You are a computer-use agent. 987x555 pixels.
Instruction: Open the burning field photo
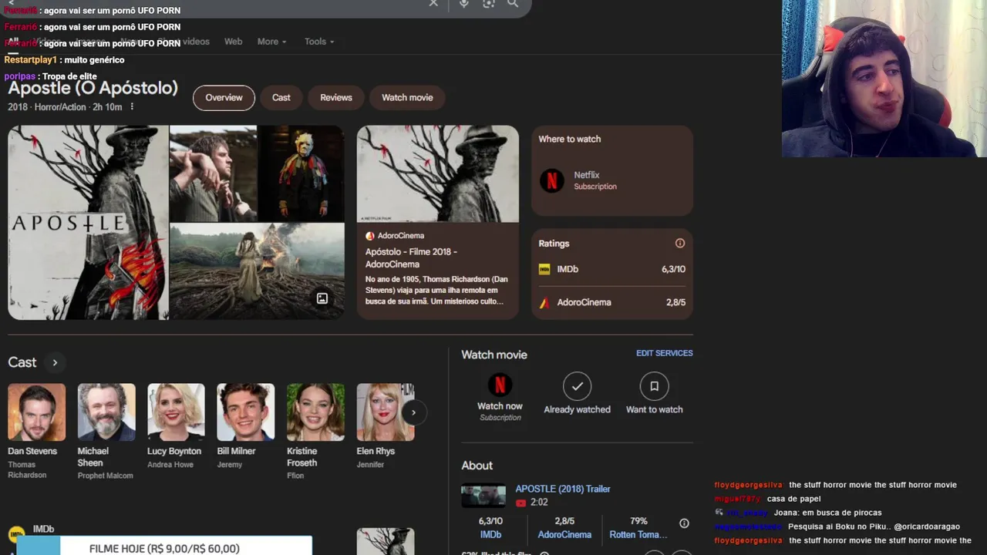257,271
